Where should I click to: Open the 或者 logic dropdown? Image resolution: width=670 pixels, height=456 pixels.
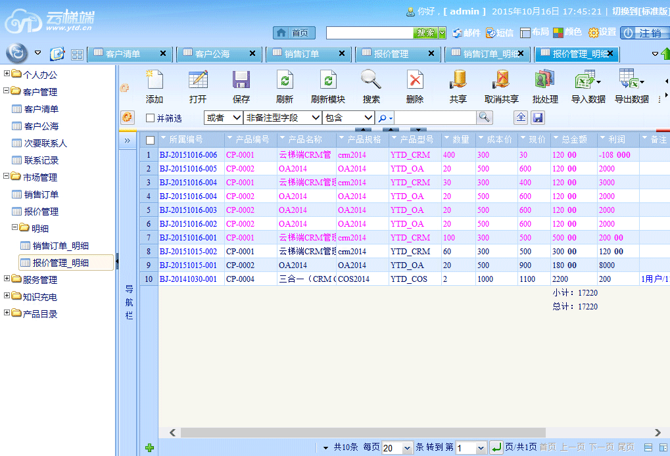pos(224,118)
